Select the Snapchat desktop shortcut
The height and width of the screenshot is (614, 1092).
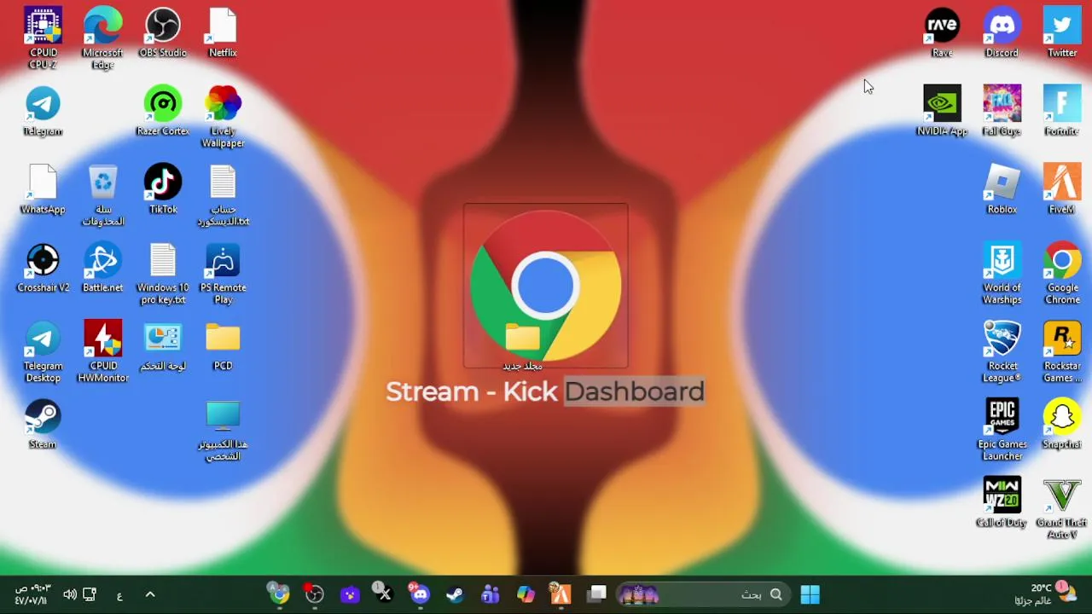point(1062,425)
